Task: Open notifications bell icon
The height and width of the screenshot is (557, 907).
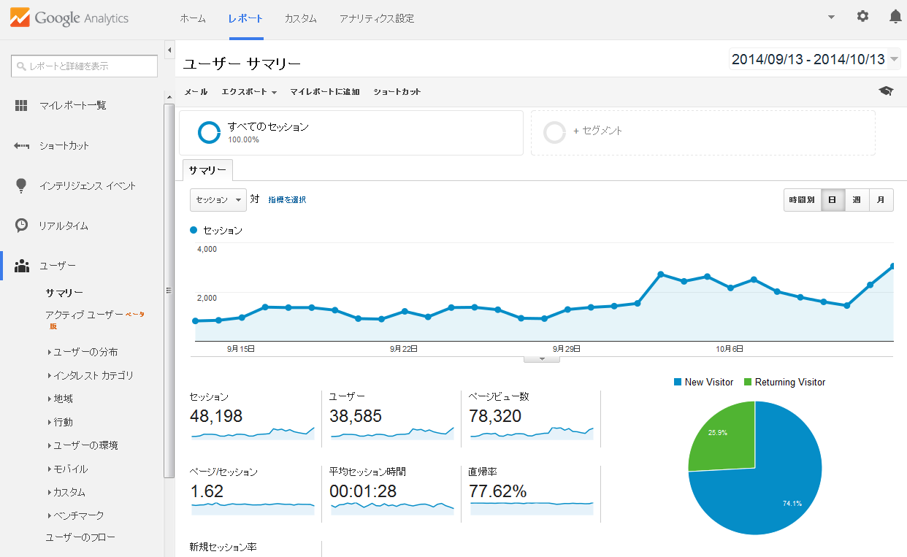Action: 895,16
